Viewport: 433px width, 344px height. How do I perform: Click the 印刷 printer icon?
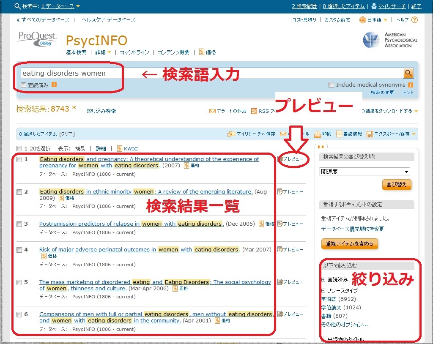pos(318,134)
